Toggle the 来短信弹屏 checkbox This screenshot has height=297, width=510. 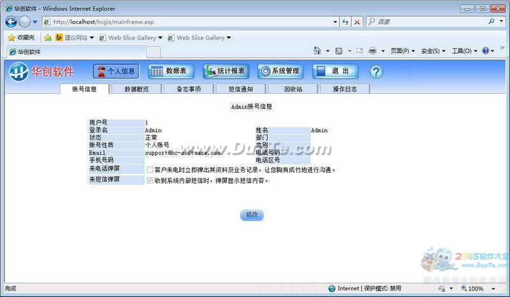pos(150,180)
